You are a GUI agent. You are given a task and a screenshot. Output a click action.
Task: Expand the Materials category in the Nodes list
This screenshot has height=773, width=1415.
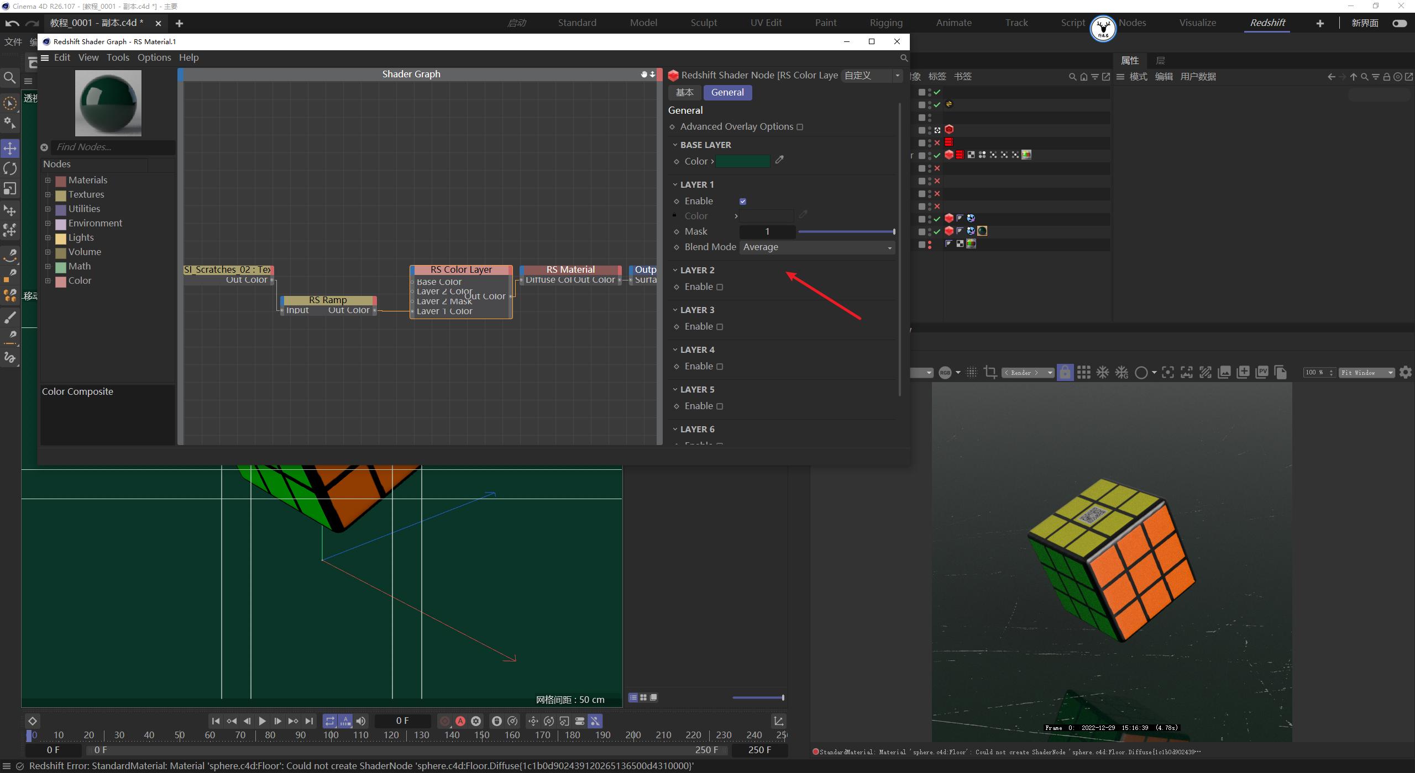(48, 180)
